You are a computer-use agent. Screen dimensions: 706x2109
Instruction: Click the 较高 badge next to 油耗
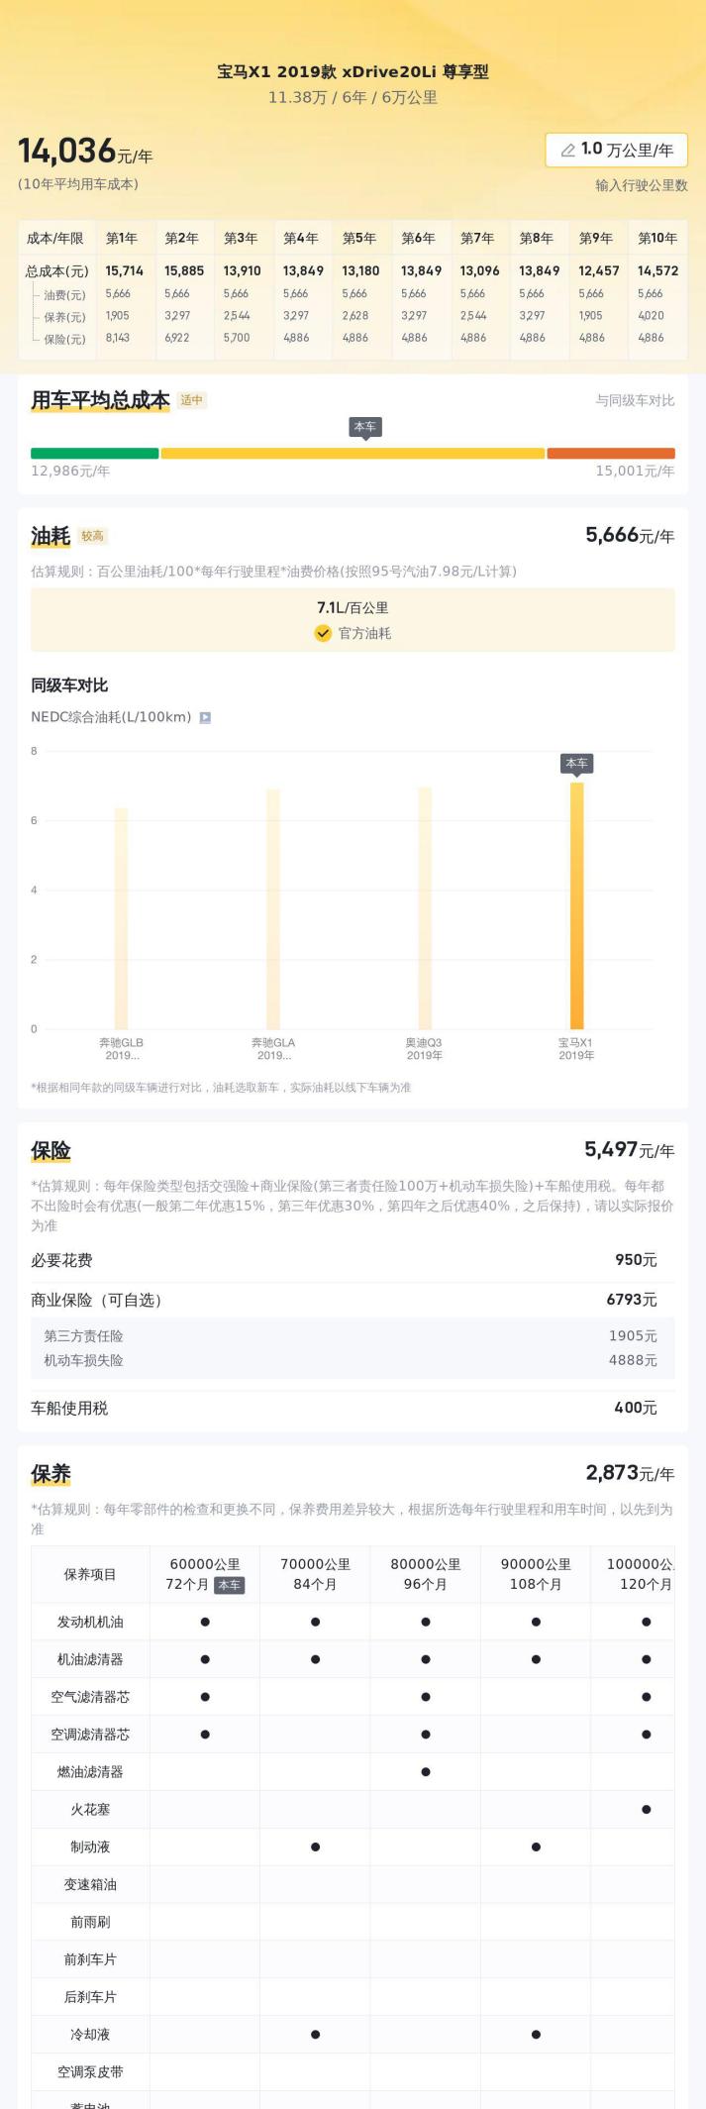pyautogui.click(x=93, y=536)
